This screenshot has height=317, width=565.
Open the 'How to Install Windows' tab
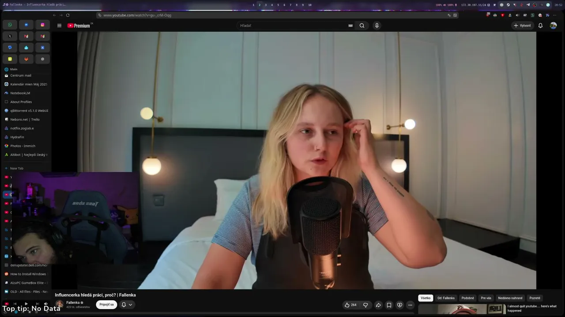point(26,274)
